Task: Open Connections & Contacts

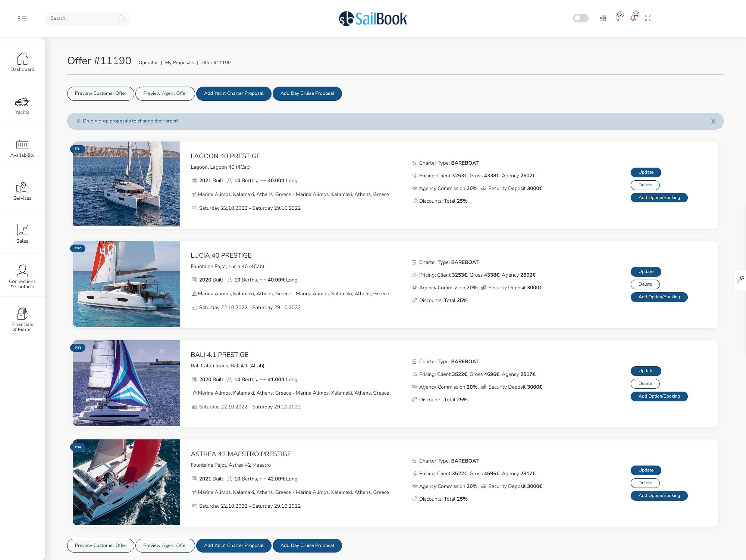Action: pos(22,276)
